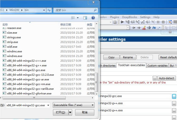
Task: Click the mingw32-gcc.exe compiler input field
Action: (x=135, y=96)
